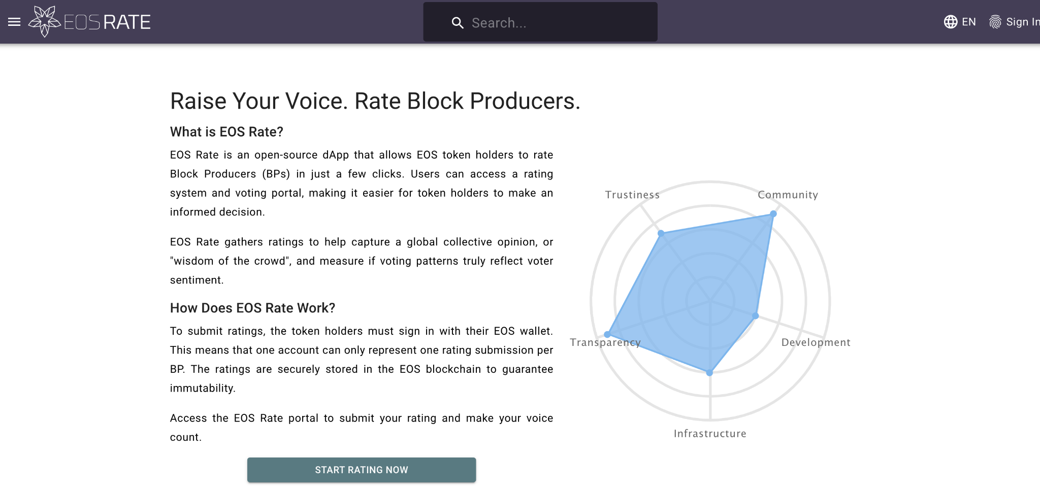Click the 'How Does EOS Rate Work?' subheading

coord(253,308)
